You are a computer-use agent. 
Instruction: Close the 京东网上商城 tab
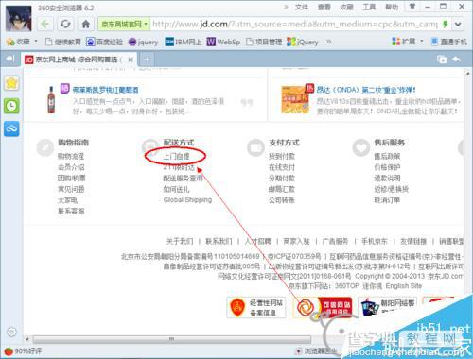click(x=131, y=60)
